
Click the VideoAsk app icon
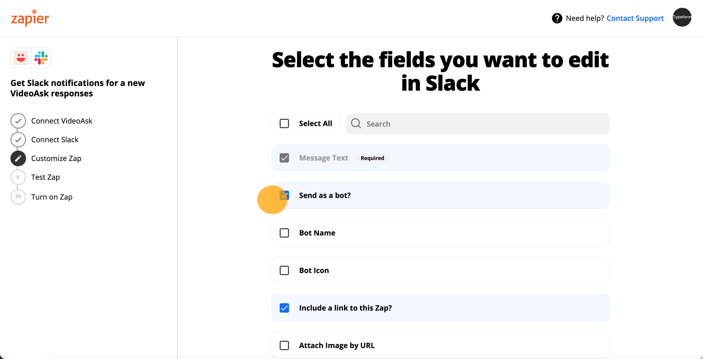pos(21,58)
